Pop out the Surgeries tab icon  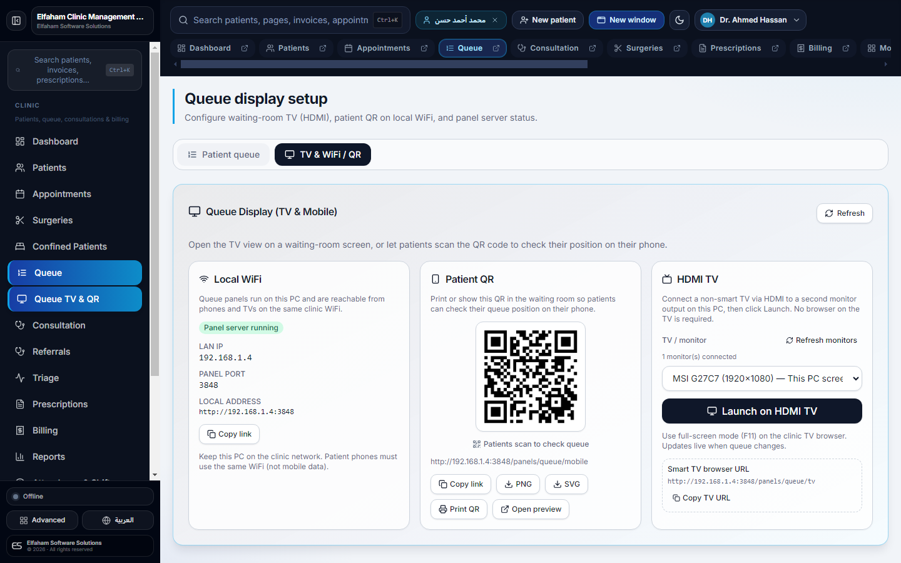[x=677, y=48]
